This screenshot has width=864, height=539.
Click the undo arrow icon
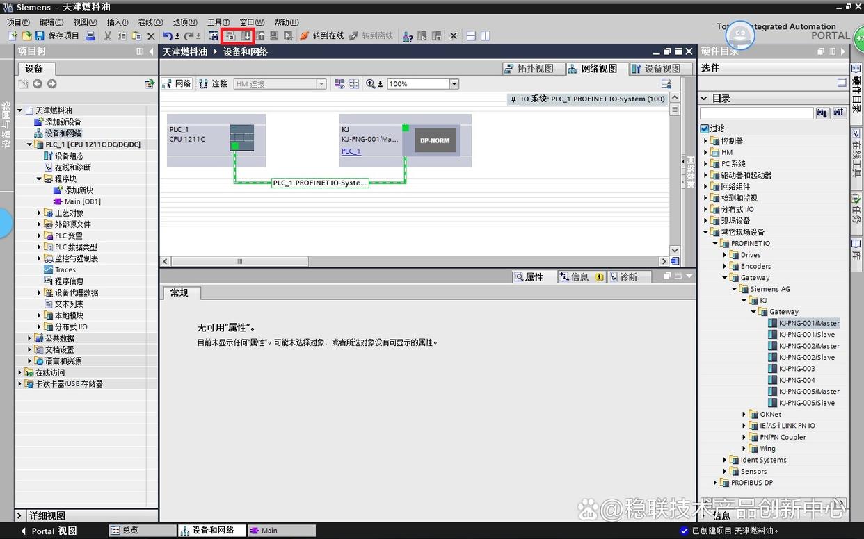click(x=168, y=36)
